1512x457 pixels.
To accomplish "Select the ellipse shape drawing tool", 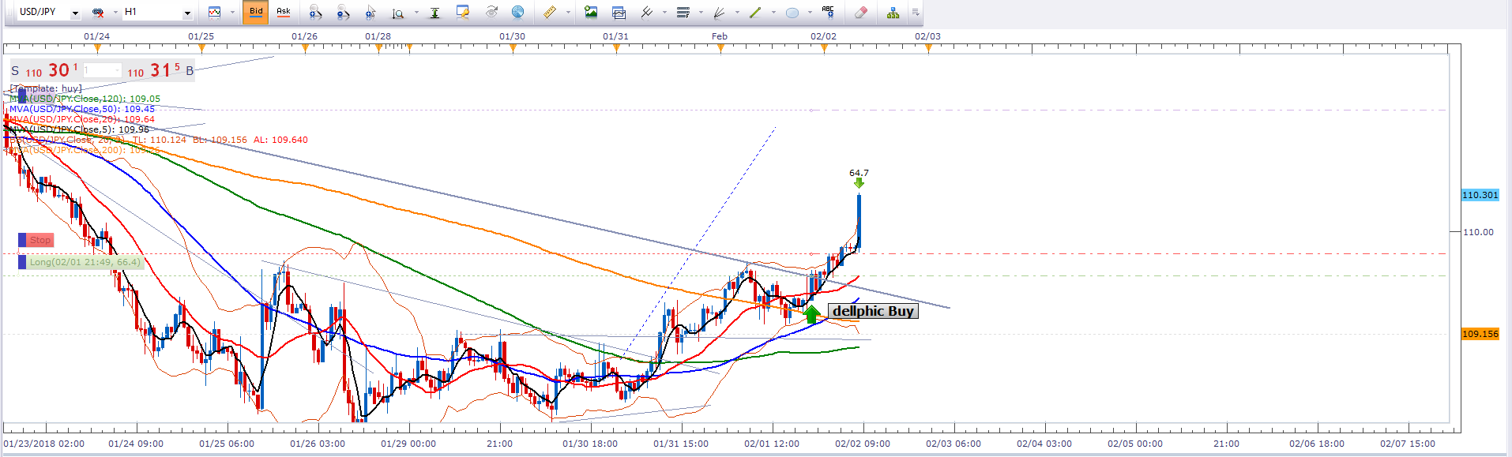I will tap(792, 12).
